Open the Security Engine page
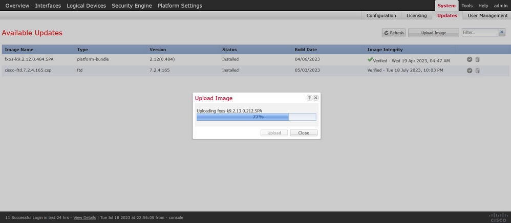This screenshot has width=511, height=223. [132, 6]
